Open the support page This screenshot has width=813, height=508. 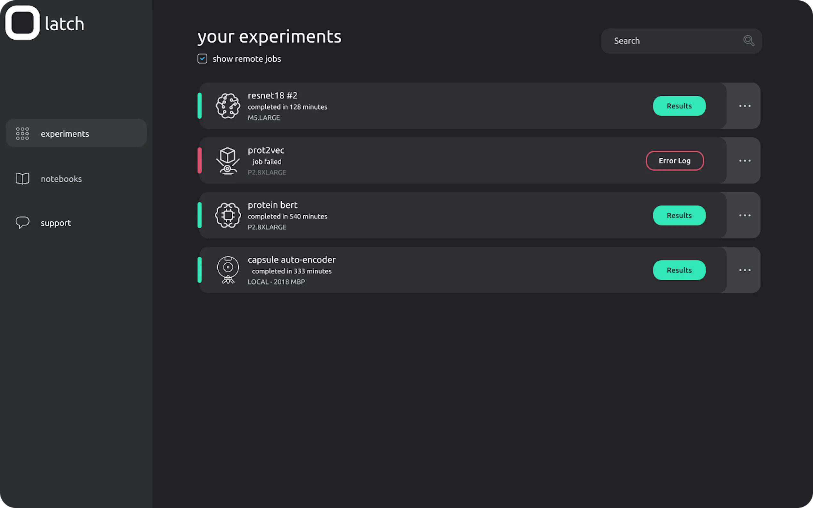56,223
